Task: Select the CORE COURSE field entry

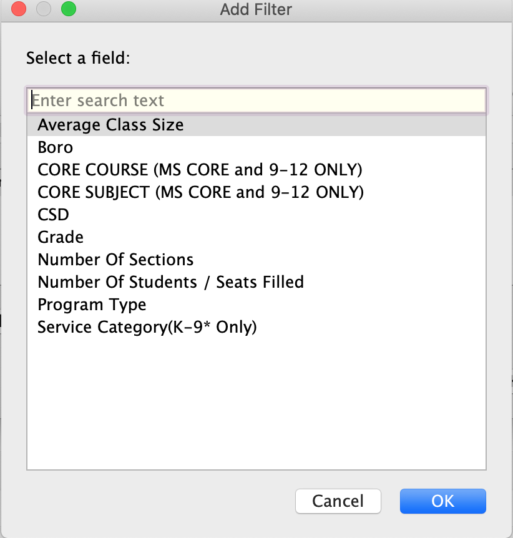Action: (200, 170)
